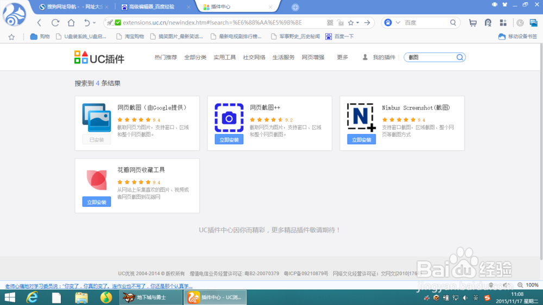
Task: Open 移动设备书签 cloud bookmarks
Action: tap(517, 36)
